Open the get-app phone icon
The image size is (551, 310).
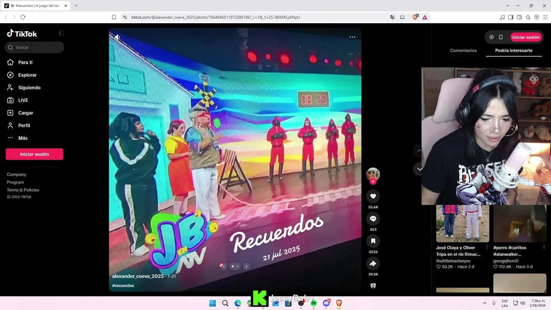tap(501, 37)
